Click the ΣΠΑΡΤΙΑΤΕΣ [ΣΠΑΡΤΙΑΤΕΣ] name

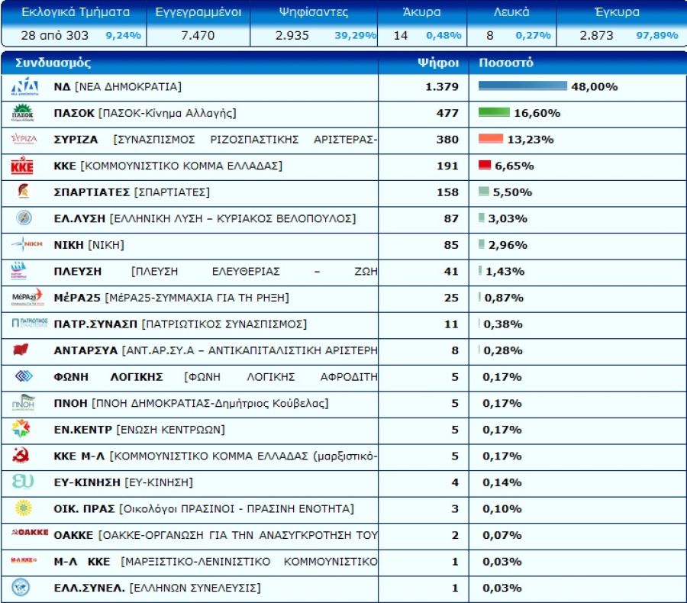[x=132, y=192]
